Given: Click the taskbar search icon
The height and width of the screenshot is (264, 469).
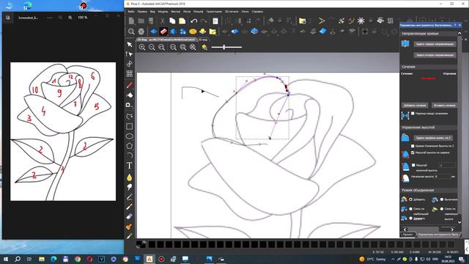Looking at the screenshot, I should [18, 259].
